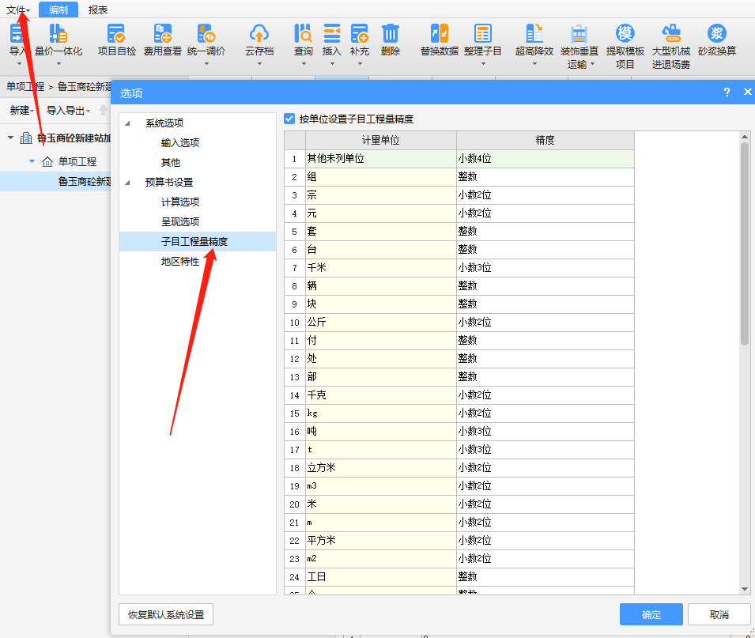Click the 恢复默认系统设置 button
The width and height of the screenshot is (755, 638).
[x=166, y=614]
